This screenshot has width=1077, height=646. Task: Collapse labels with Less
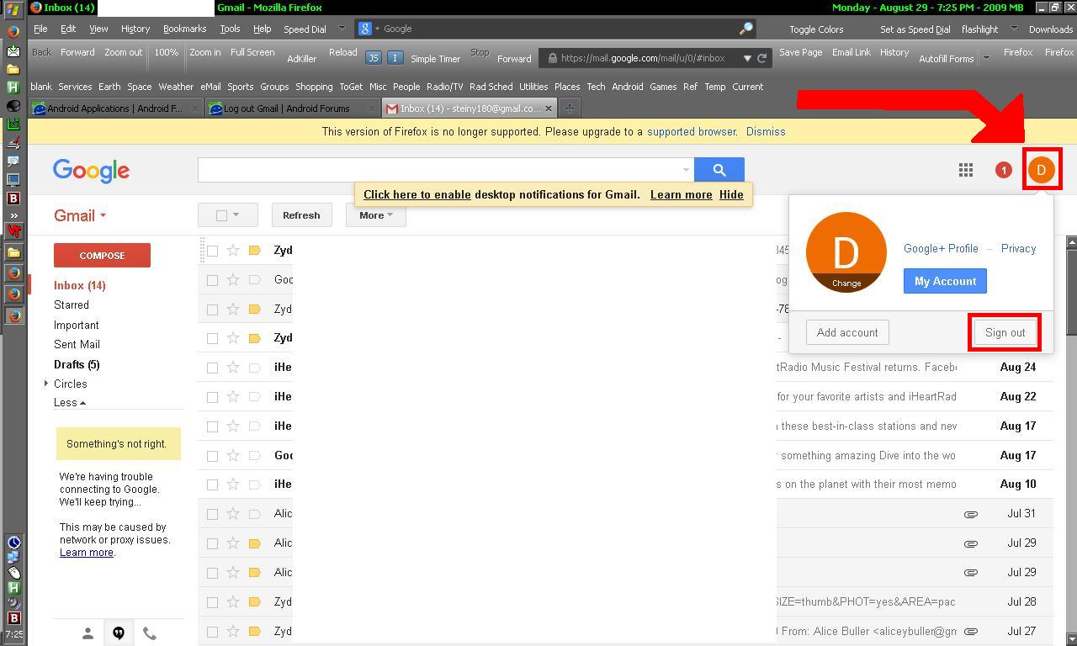tap(69, 403)
